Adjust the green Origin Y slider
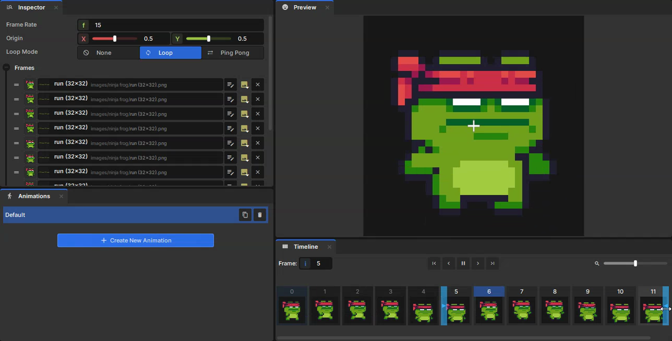Viewport: 672px width, 341px height. tap(208, 38)
